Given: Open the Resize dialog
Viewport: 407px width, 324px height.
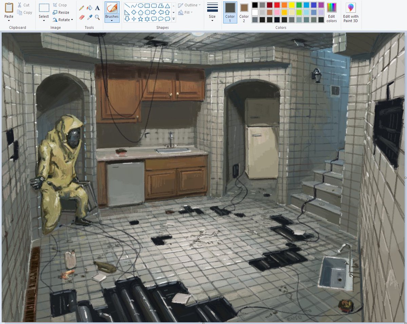Looking at the screenshot, I should (61, 12).
